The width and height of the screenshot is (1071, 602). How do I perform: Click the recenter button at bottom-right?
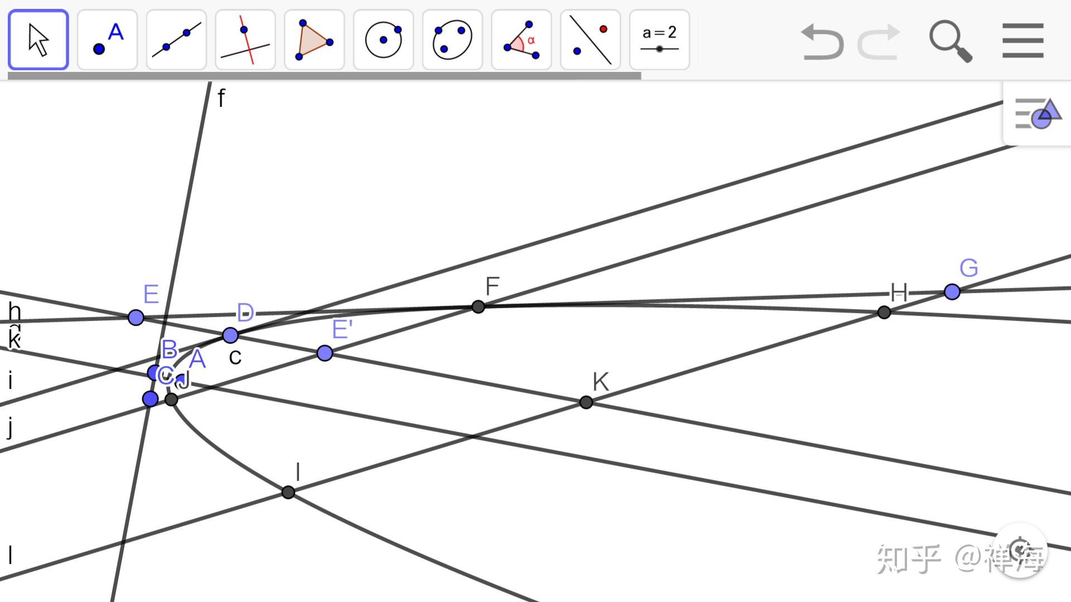[1020, 550]
